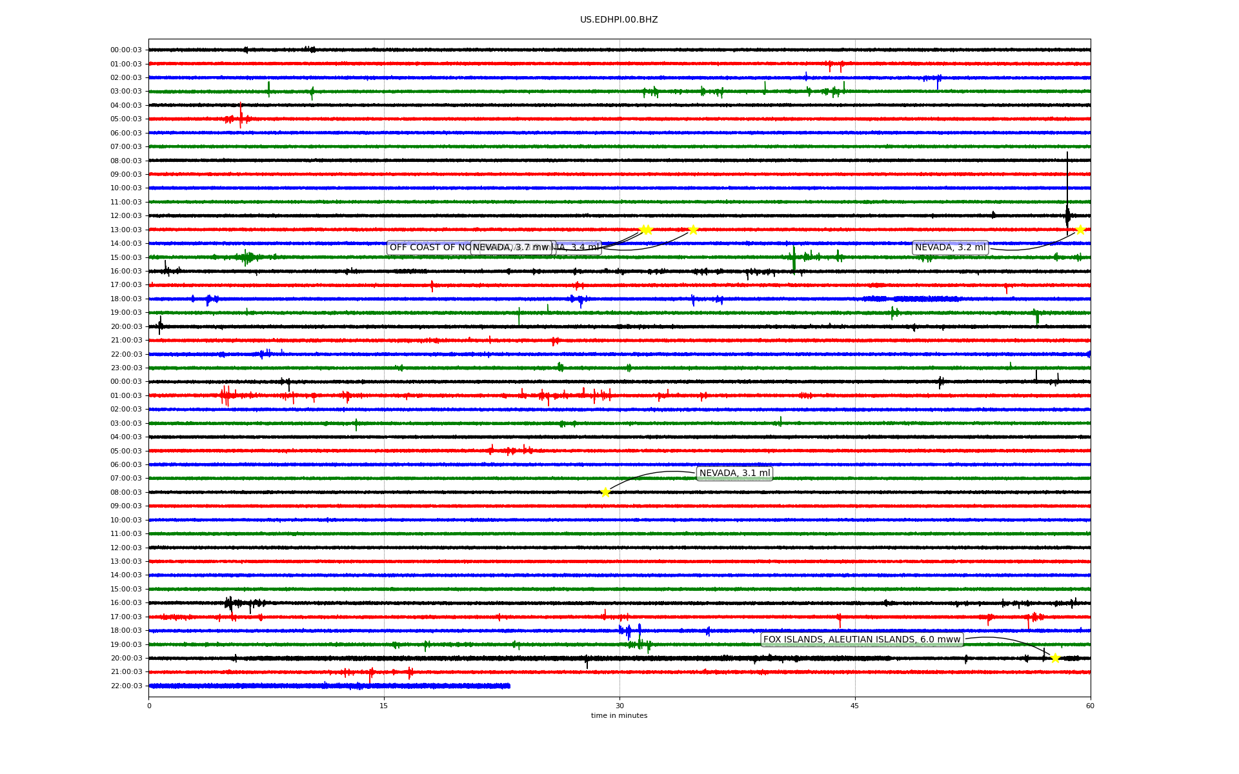
Task: Select the x-axis tick label 45
Action: pyautogui.click(x=855, y=706)
